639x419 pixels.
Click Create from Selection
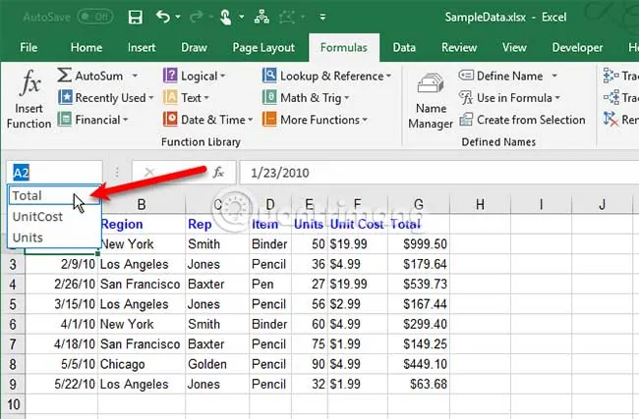(522, 120)
